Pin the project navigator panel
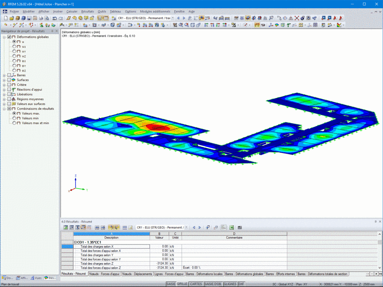This screenshot has width=383, height=287. click(52, 31)
